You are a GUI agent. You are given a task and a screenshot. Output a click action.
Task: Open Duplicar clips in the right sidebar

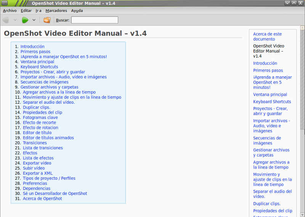pos(267,204)
